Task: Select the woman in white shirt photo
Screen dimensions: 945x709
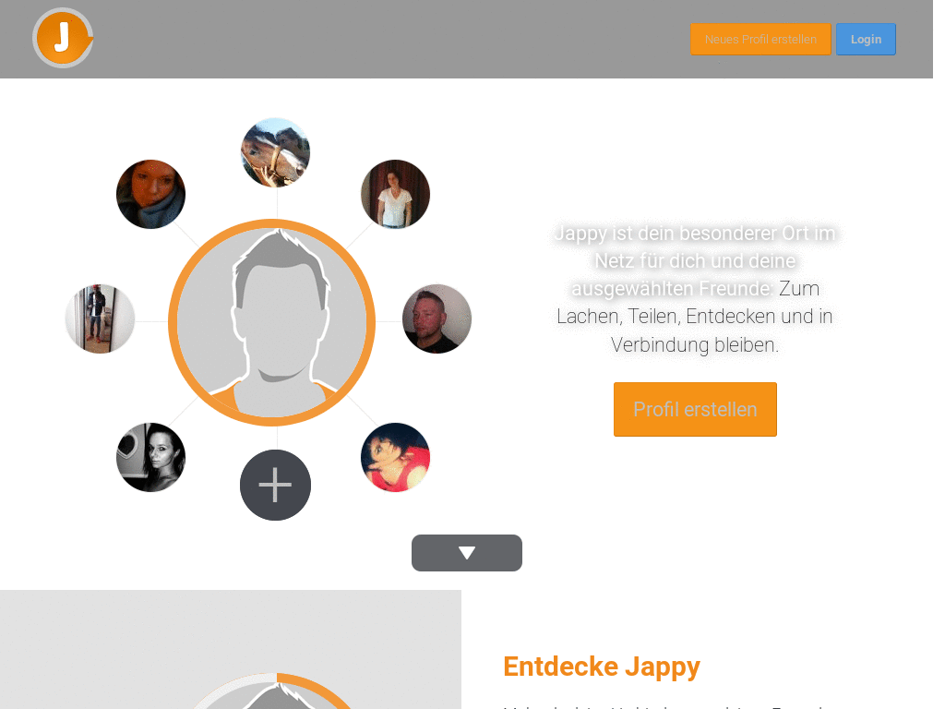Action: 395,194
